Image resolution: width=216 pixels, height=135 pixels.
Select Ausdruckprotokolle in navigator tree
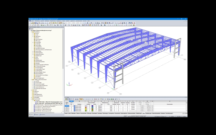[39, 96]
